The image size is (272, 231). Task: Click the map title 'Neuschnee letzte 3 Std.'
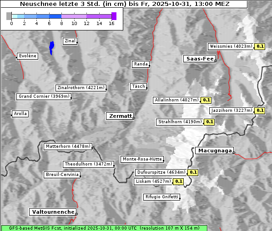(x=125, y=4)
